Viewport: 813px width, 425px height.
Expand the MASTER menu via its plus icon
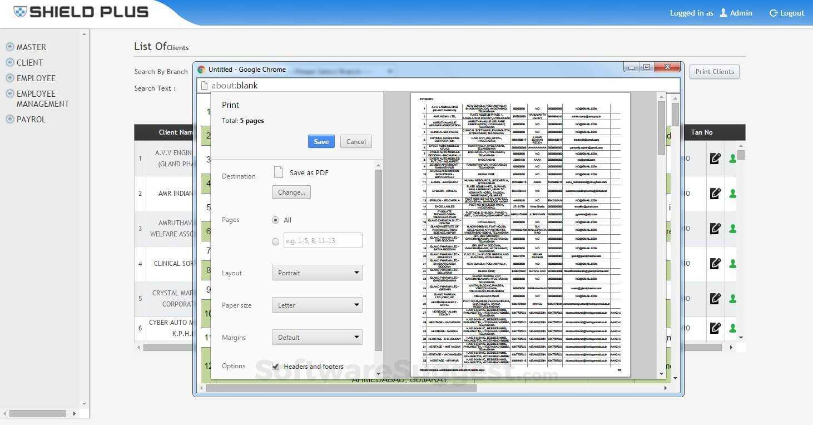[x=10, y=47]
